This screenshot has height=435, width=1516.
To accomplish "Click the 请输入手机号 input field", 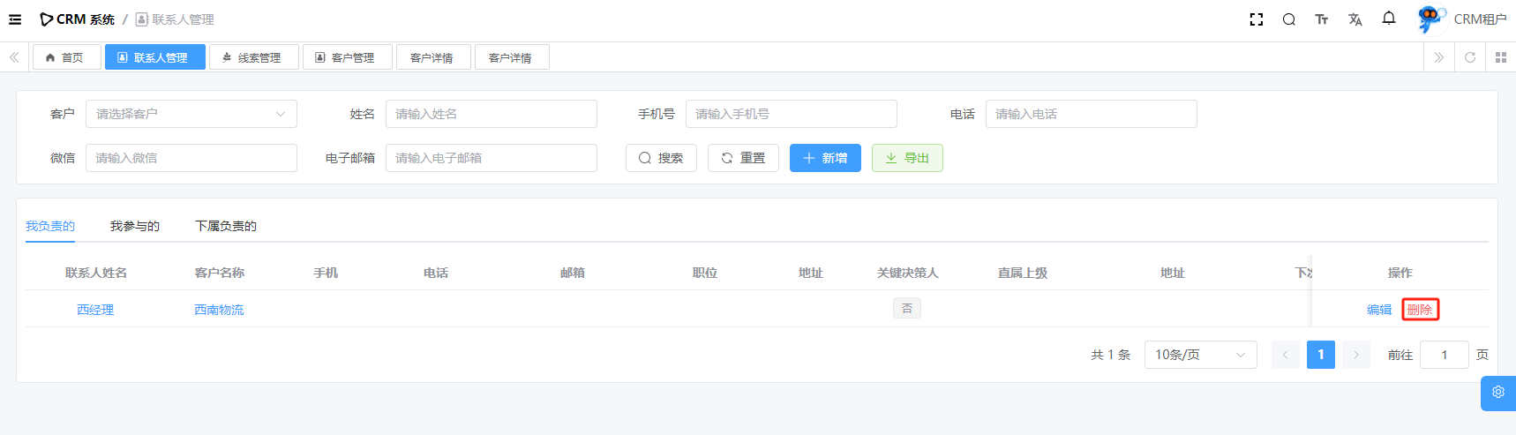I will pyautogui.click(x=791, y=114).
